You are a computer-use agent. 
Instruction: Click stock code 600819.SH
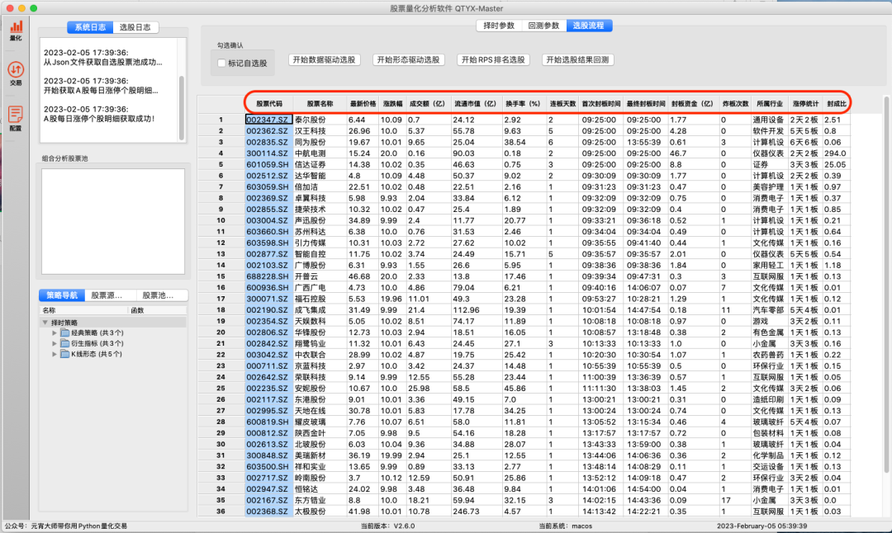click(x=268, y=422)
